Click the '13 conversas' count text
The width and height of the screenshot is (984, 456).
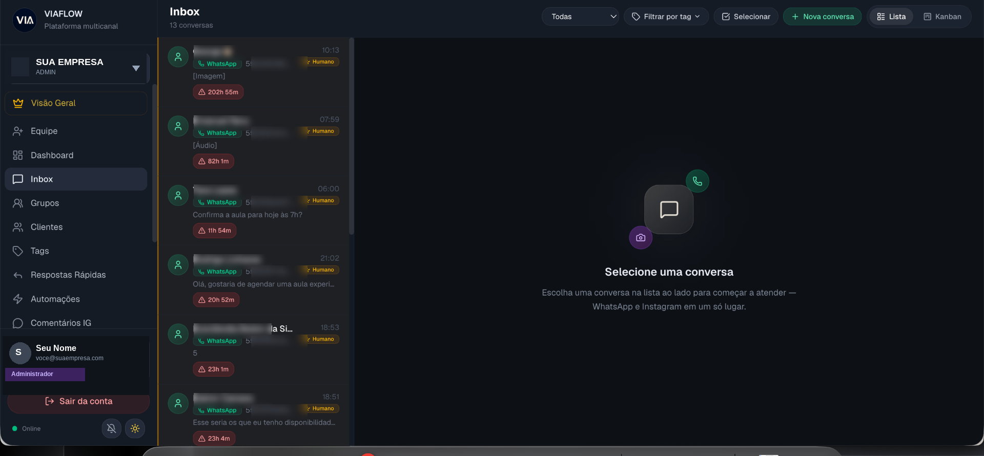pyautogui.click(x=191, y=25)
